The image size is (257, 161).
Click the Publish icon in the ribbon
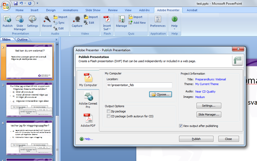(8, 21)
